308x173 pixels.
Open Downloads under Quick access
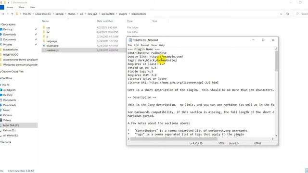[x=10, y=34]
